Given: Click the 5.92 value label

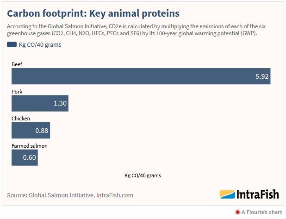Looking at the screenshot, I should [262, 76].
